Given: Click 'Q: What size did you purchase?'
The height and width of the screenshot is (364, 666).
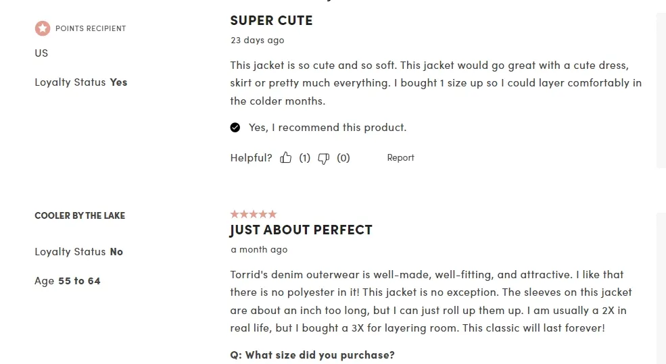Looking at the screenshot, I should 312,355.
